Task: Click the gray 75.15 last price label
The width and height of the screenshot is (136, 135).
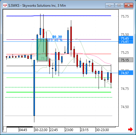Action: [x=126, y=60]
